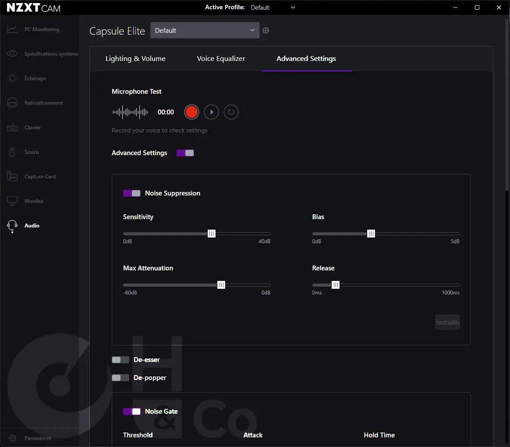Open Clavier sidebar label

[x=32, y=128]
